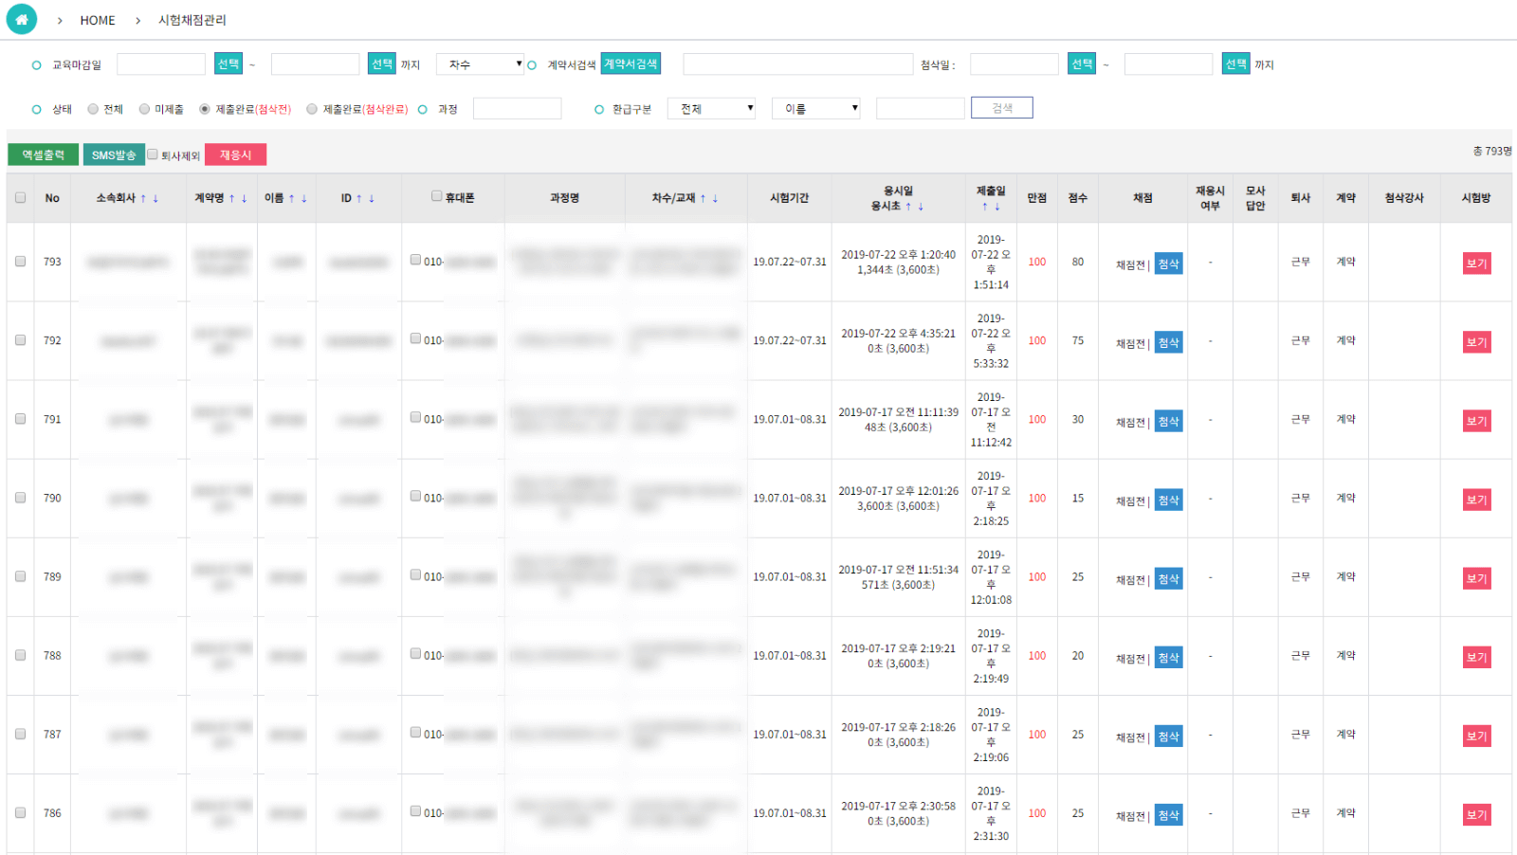This screenshot has width=1517, height=855.
Task: Expand the 환급구분 전체 dropdown
Action: tap(712, 109)
